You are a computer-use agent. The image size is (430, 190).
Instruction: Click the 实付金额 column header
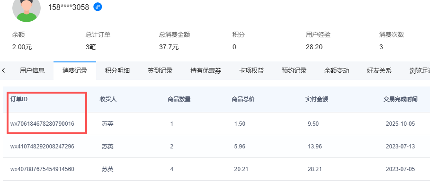click(317, 99)
